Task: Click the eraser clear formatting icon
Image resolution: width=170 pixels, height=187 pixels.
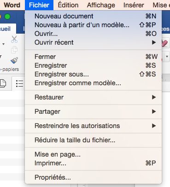Action: coord(165,43)
